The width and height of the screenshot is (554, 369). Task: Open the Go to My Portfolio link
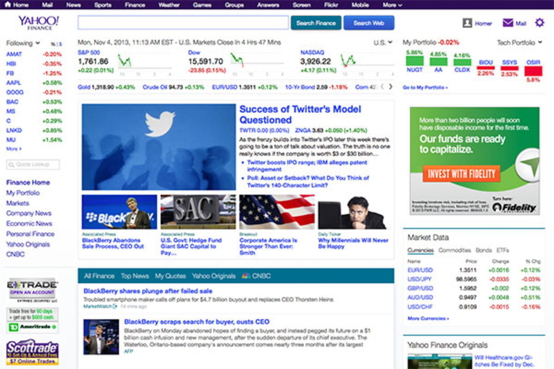pyautogui.click(x=425, y=87)
